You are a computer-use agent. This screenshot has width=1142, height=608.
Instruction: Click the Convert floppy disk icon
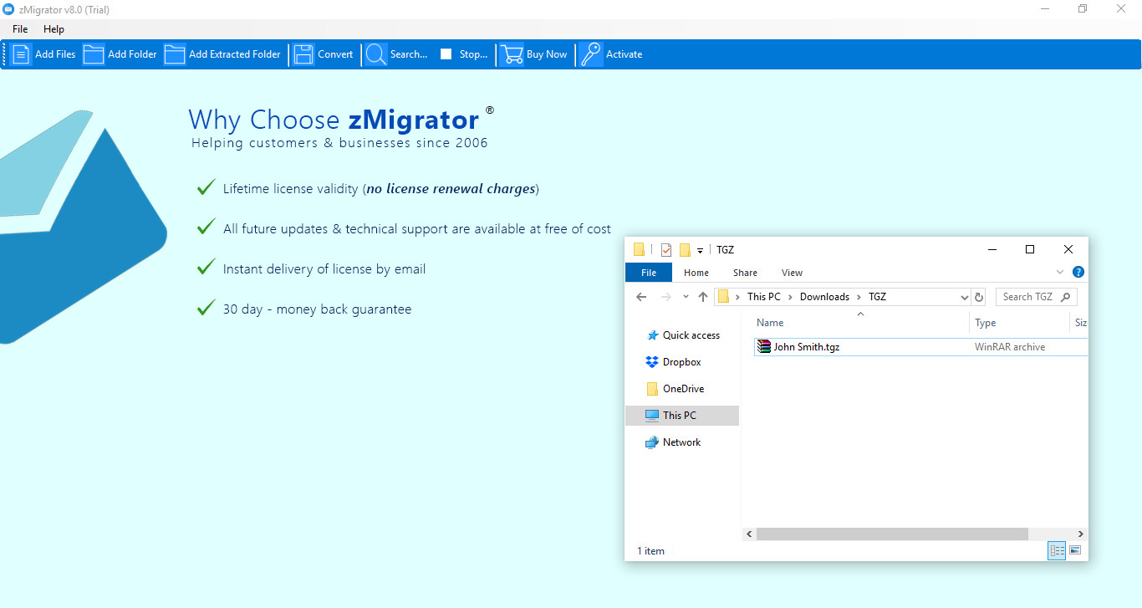point(303,54)
